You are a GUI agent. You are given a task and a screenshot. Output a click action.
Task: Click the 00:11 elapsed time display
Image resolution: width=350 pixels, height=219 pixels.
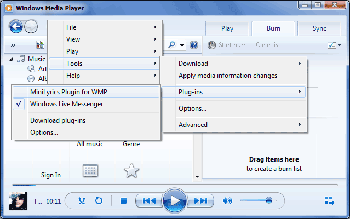(54, 201)
